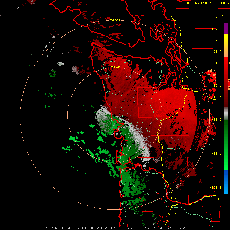230x230 pixels.
Task: Pick the dark green segment of the color bar
Action: (226, 132)
